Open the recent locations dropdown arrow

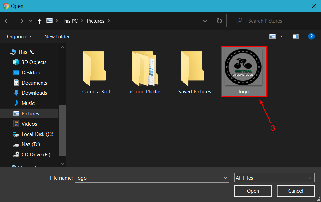tap(31, 21)
